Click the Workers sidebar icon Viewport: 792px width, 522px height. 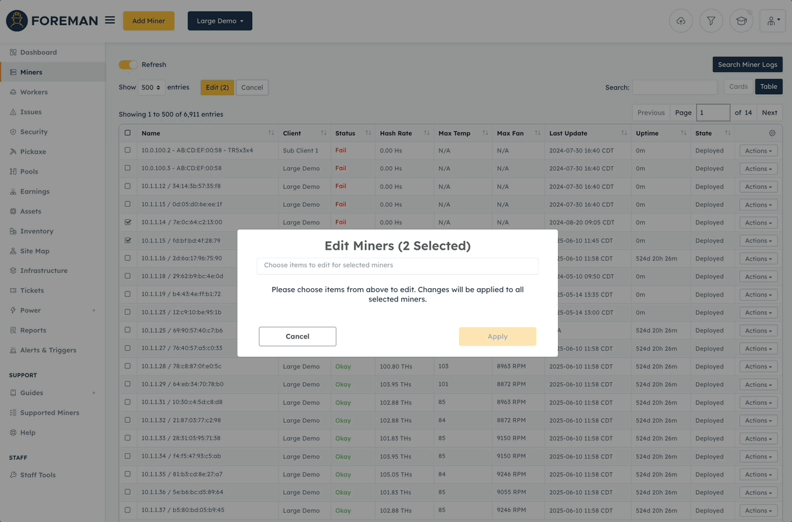13,92
